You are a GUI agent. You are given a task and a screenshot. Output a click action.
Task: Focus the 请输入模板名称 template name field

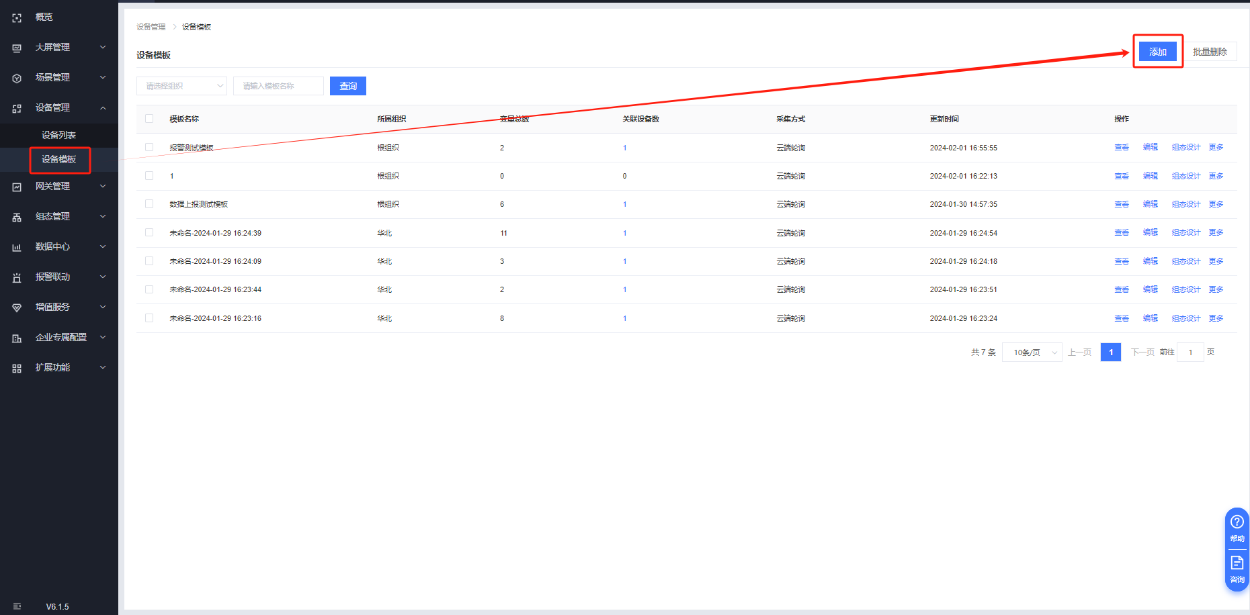pyautogui.click(x=278, y=86)
